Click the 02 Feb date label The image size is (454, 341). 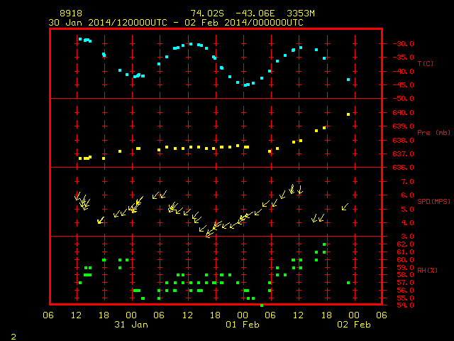[354, 325]
